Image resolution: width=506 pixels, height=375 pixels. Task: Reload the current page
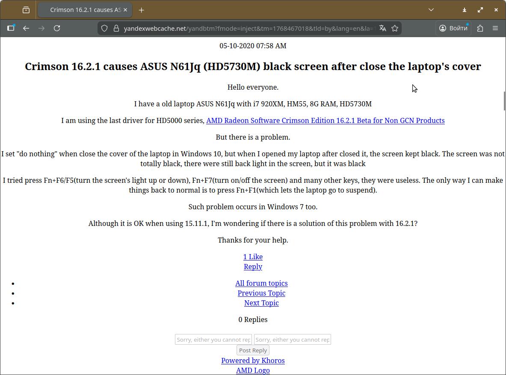[57, 28]
